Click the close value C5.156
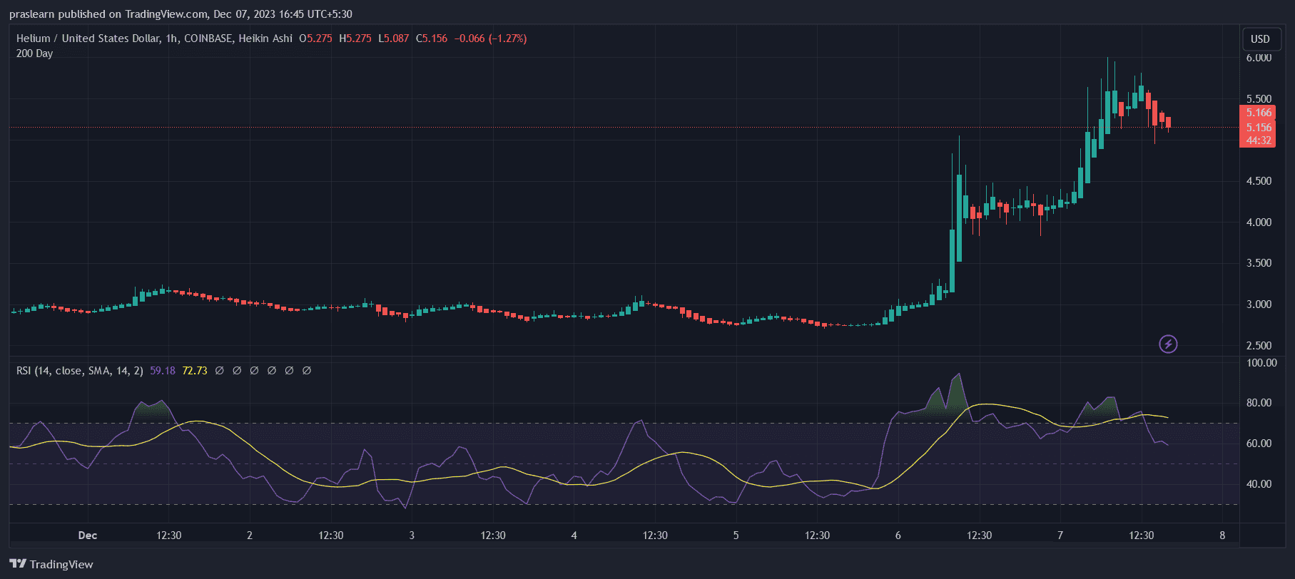The height and width of the screenshot is (579, 1295). pos(432,39)
